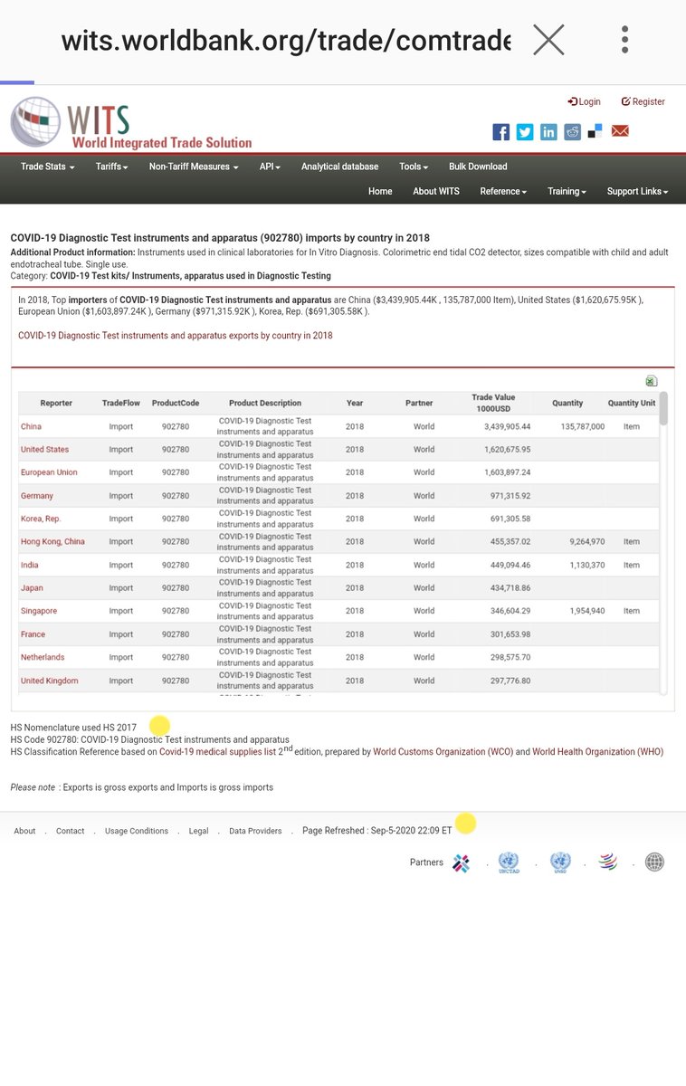Image resolution: width=686 pixels, height=1086 pixels.
Task: Expand Training dropdown
Action: tap(567, 191)
